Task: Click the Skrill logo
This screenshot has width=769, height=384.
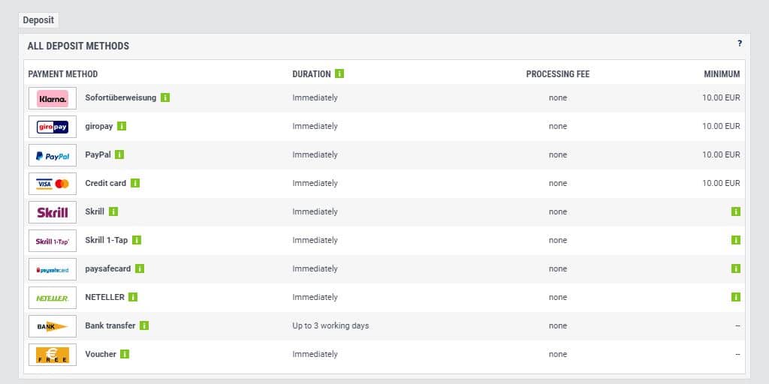Action: pos(53,212)
